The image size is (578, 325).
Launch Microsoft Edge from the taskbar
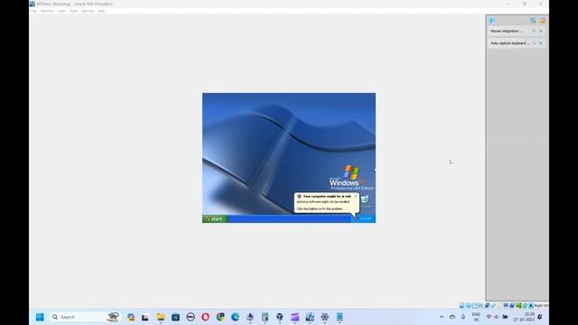(235, 317)
